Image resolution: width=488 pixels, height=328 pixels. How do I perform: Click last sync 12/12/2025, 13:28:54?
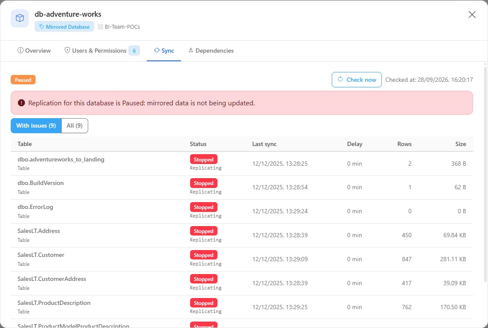280,187
